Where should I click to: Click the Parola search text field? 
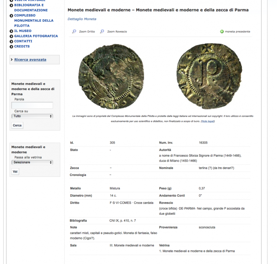click(32, 105)
